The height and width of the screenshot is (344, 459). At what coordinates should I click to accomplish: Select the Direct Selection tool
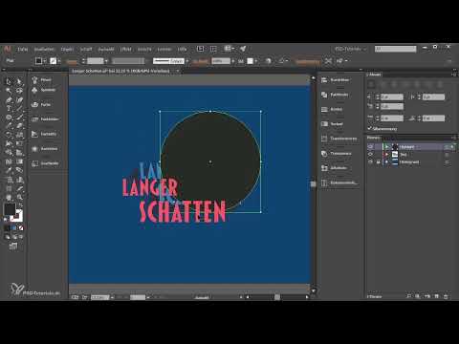click(19, 81)
